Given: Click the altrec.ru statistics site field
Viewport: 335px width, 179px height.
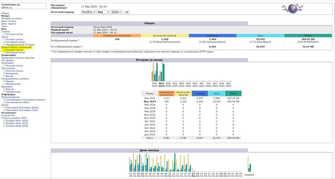Looking at the screenshot, I should tap(24, 7).
